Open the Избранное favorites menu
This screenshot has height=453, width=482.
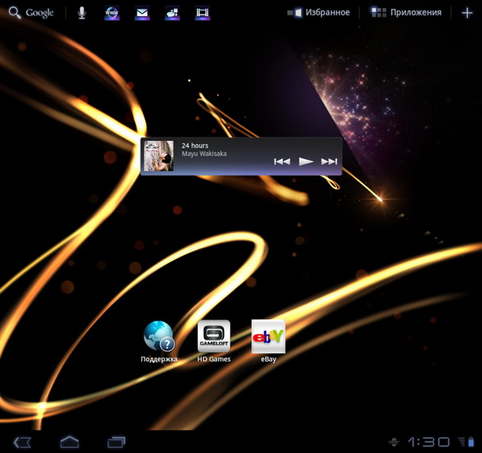pos(320,13)
